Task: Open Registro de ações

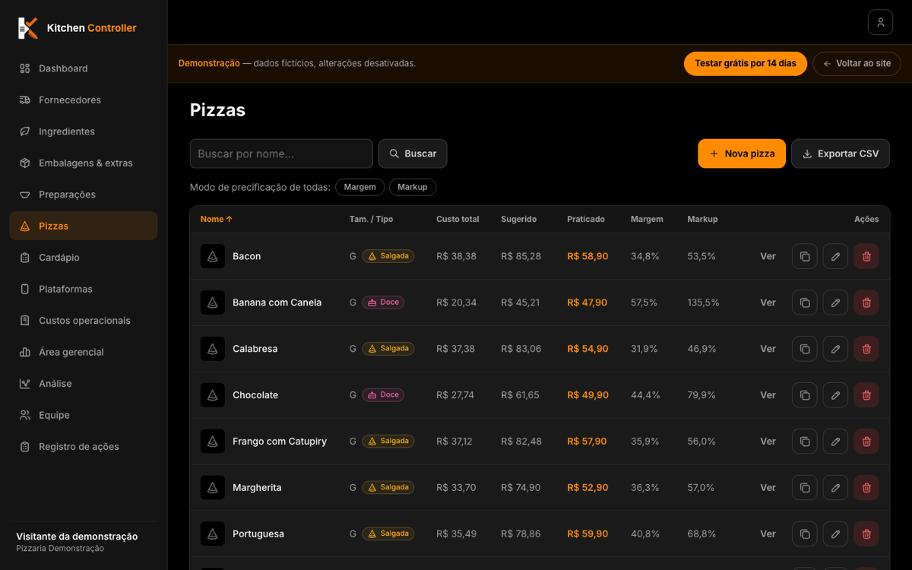Action: (84, 447)
